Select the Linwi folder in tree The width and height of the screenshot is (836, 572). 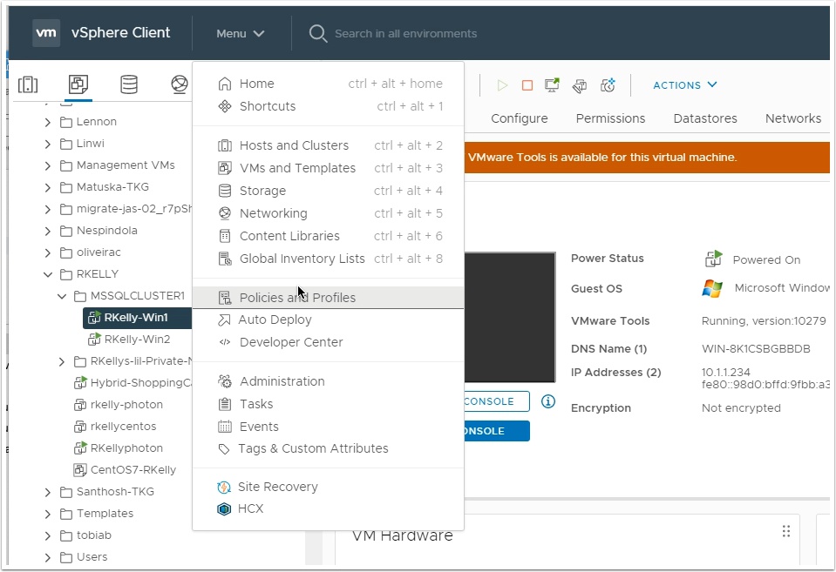[x=90, y=144]
